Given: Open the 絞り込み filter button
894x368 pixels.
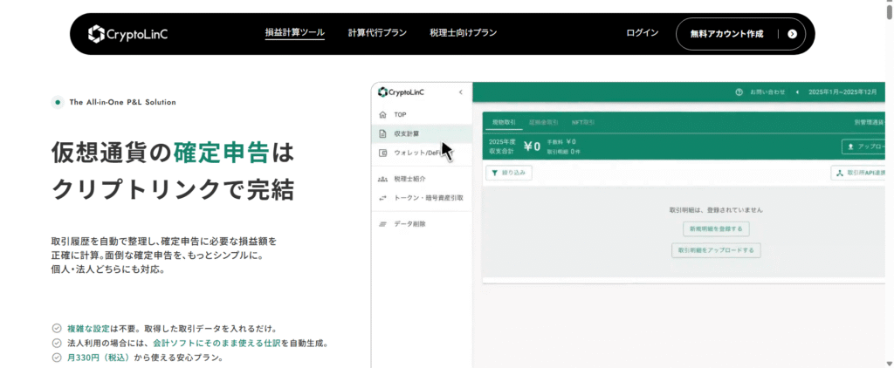Looking at the screenshot, I should [508, 173].
